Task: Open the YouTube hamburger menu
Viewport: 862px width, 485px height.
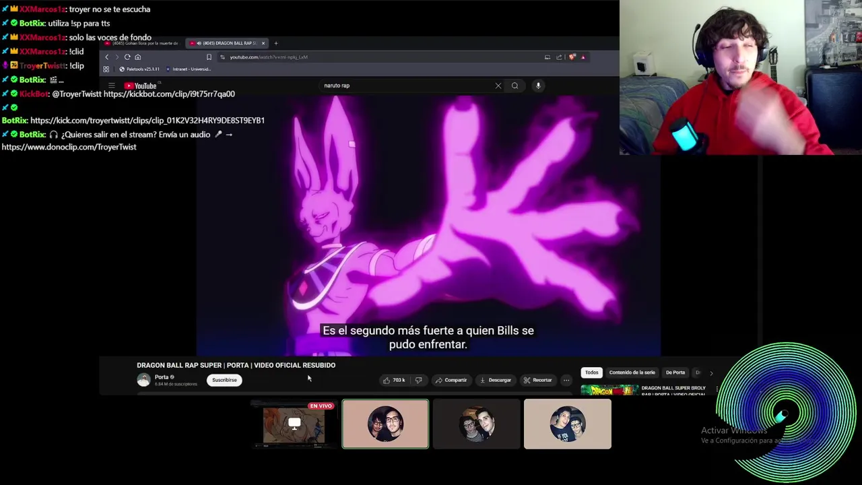Action: [111, 86]
